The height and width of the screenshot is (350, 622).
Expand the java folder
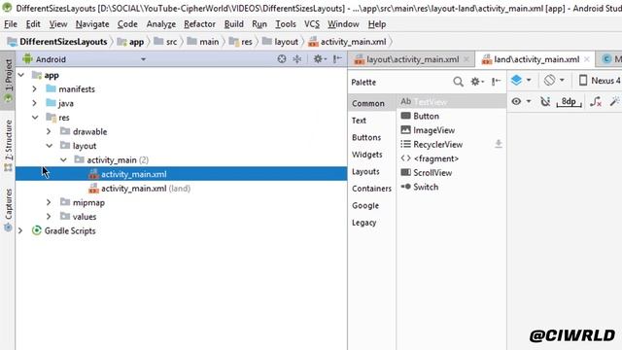[35, 104]
